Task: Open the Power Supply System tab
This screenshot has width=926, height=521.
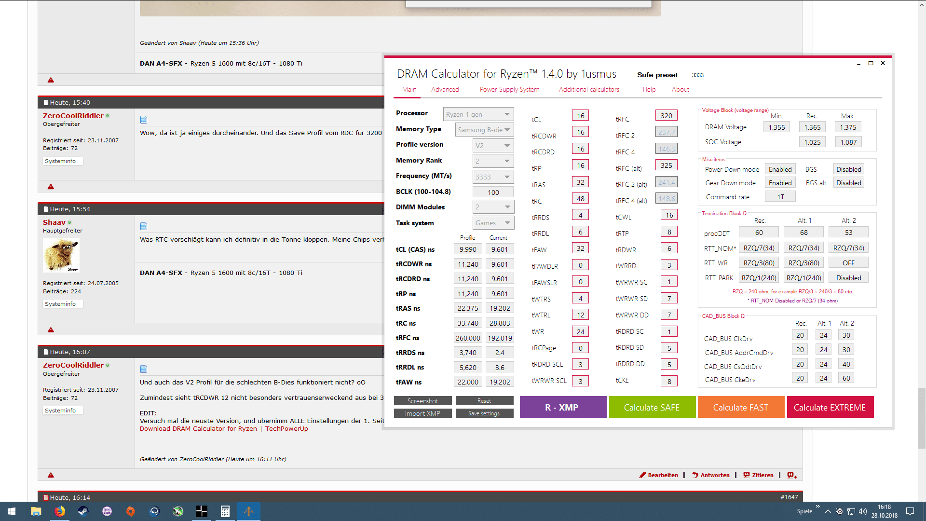Action: pos(509,89)
